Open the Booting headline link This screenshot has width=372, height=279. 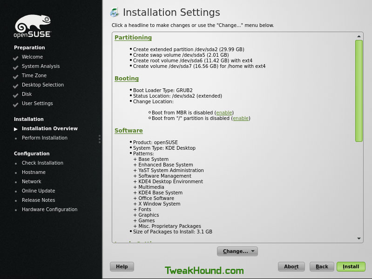click(x=127, y=79)
